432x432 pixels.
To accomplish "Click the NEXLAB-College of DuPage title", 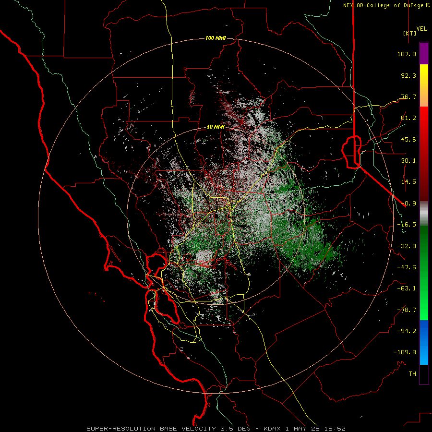I will pyautogui.click(x=386, y=5).
